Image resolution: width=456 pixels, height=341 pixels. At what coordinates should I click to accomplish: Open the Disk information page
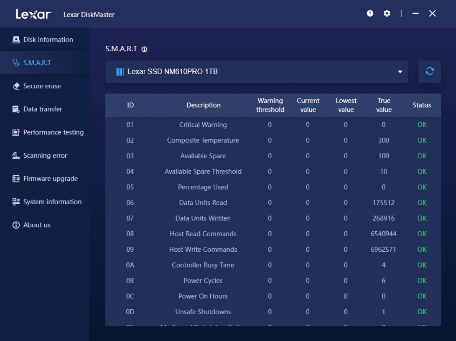(44, 40)
